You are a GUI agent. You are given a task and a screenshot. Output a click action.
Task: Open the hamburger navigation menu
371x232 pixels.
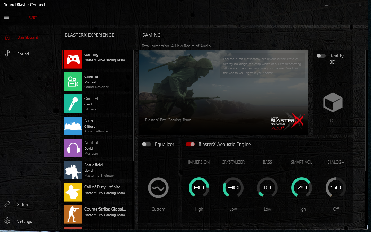point(7,17)
